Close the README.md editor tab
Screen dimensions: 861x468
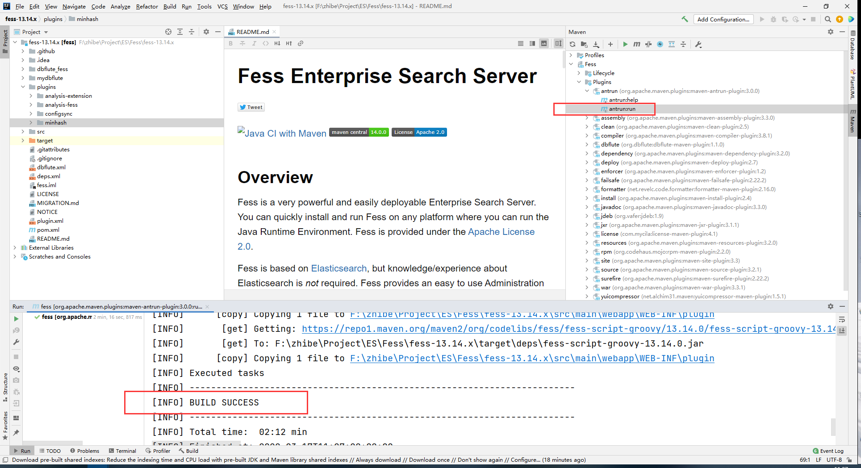click(274, 32)
